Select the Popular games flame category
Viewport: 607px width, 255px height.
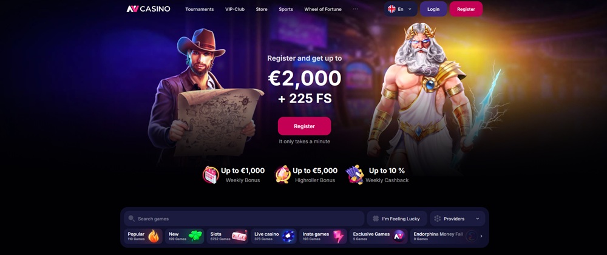click(x=143, y=236)
